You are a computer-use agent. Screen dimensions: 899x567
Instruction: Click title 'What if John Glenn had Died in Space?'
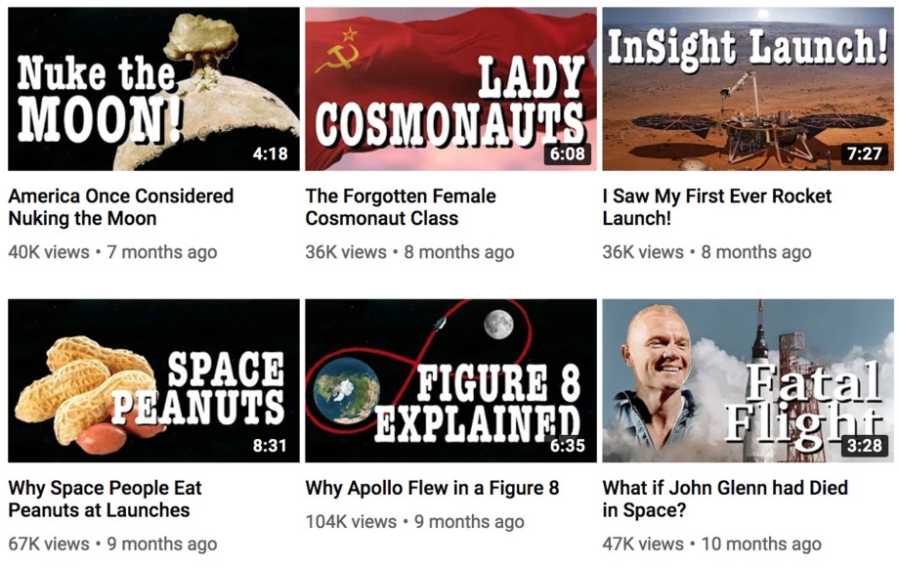point(725,499)
